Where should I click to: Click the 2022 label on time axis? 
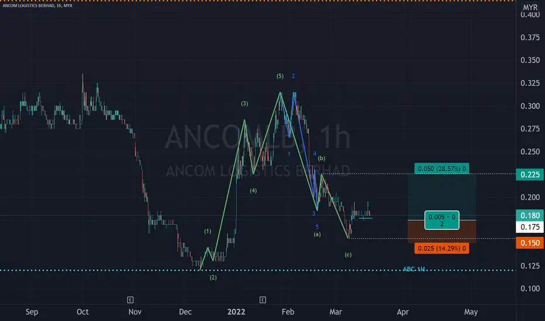236,312
